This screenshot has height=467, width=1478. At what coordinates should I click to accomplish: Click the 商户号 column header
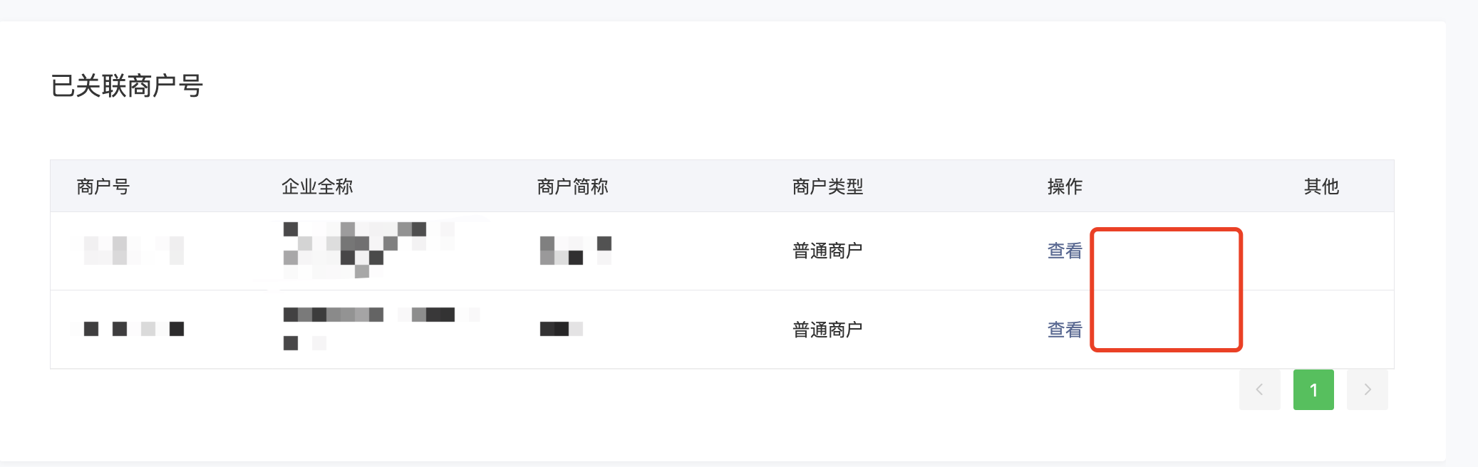103,187
